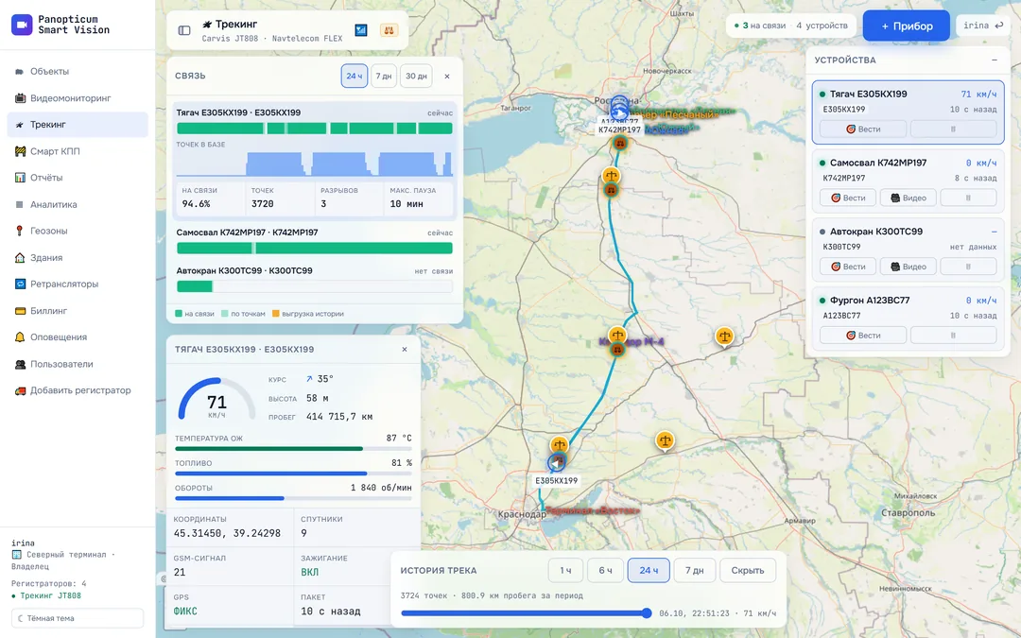The width and height of the screenshot is (1021, 638).
Task: Click the Panopticon Smart Vision camera logo
Action: tap(22, 25)
